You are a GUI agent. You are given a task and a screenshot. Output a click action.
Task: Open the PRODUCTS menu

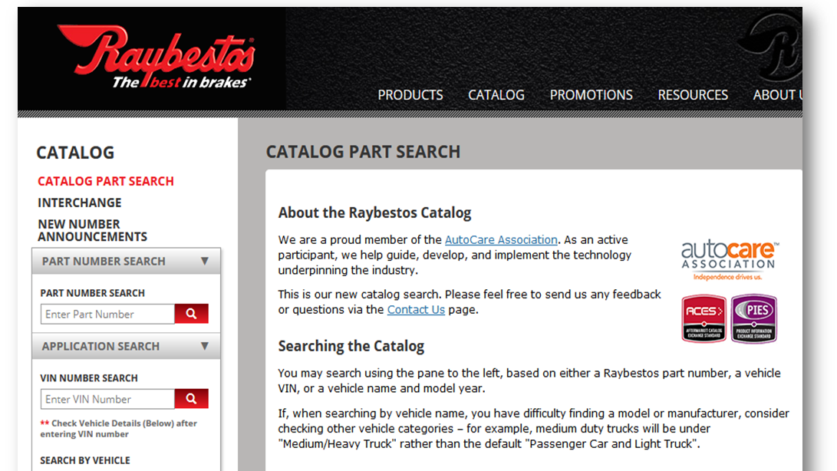410,94
